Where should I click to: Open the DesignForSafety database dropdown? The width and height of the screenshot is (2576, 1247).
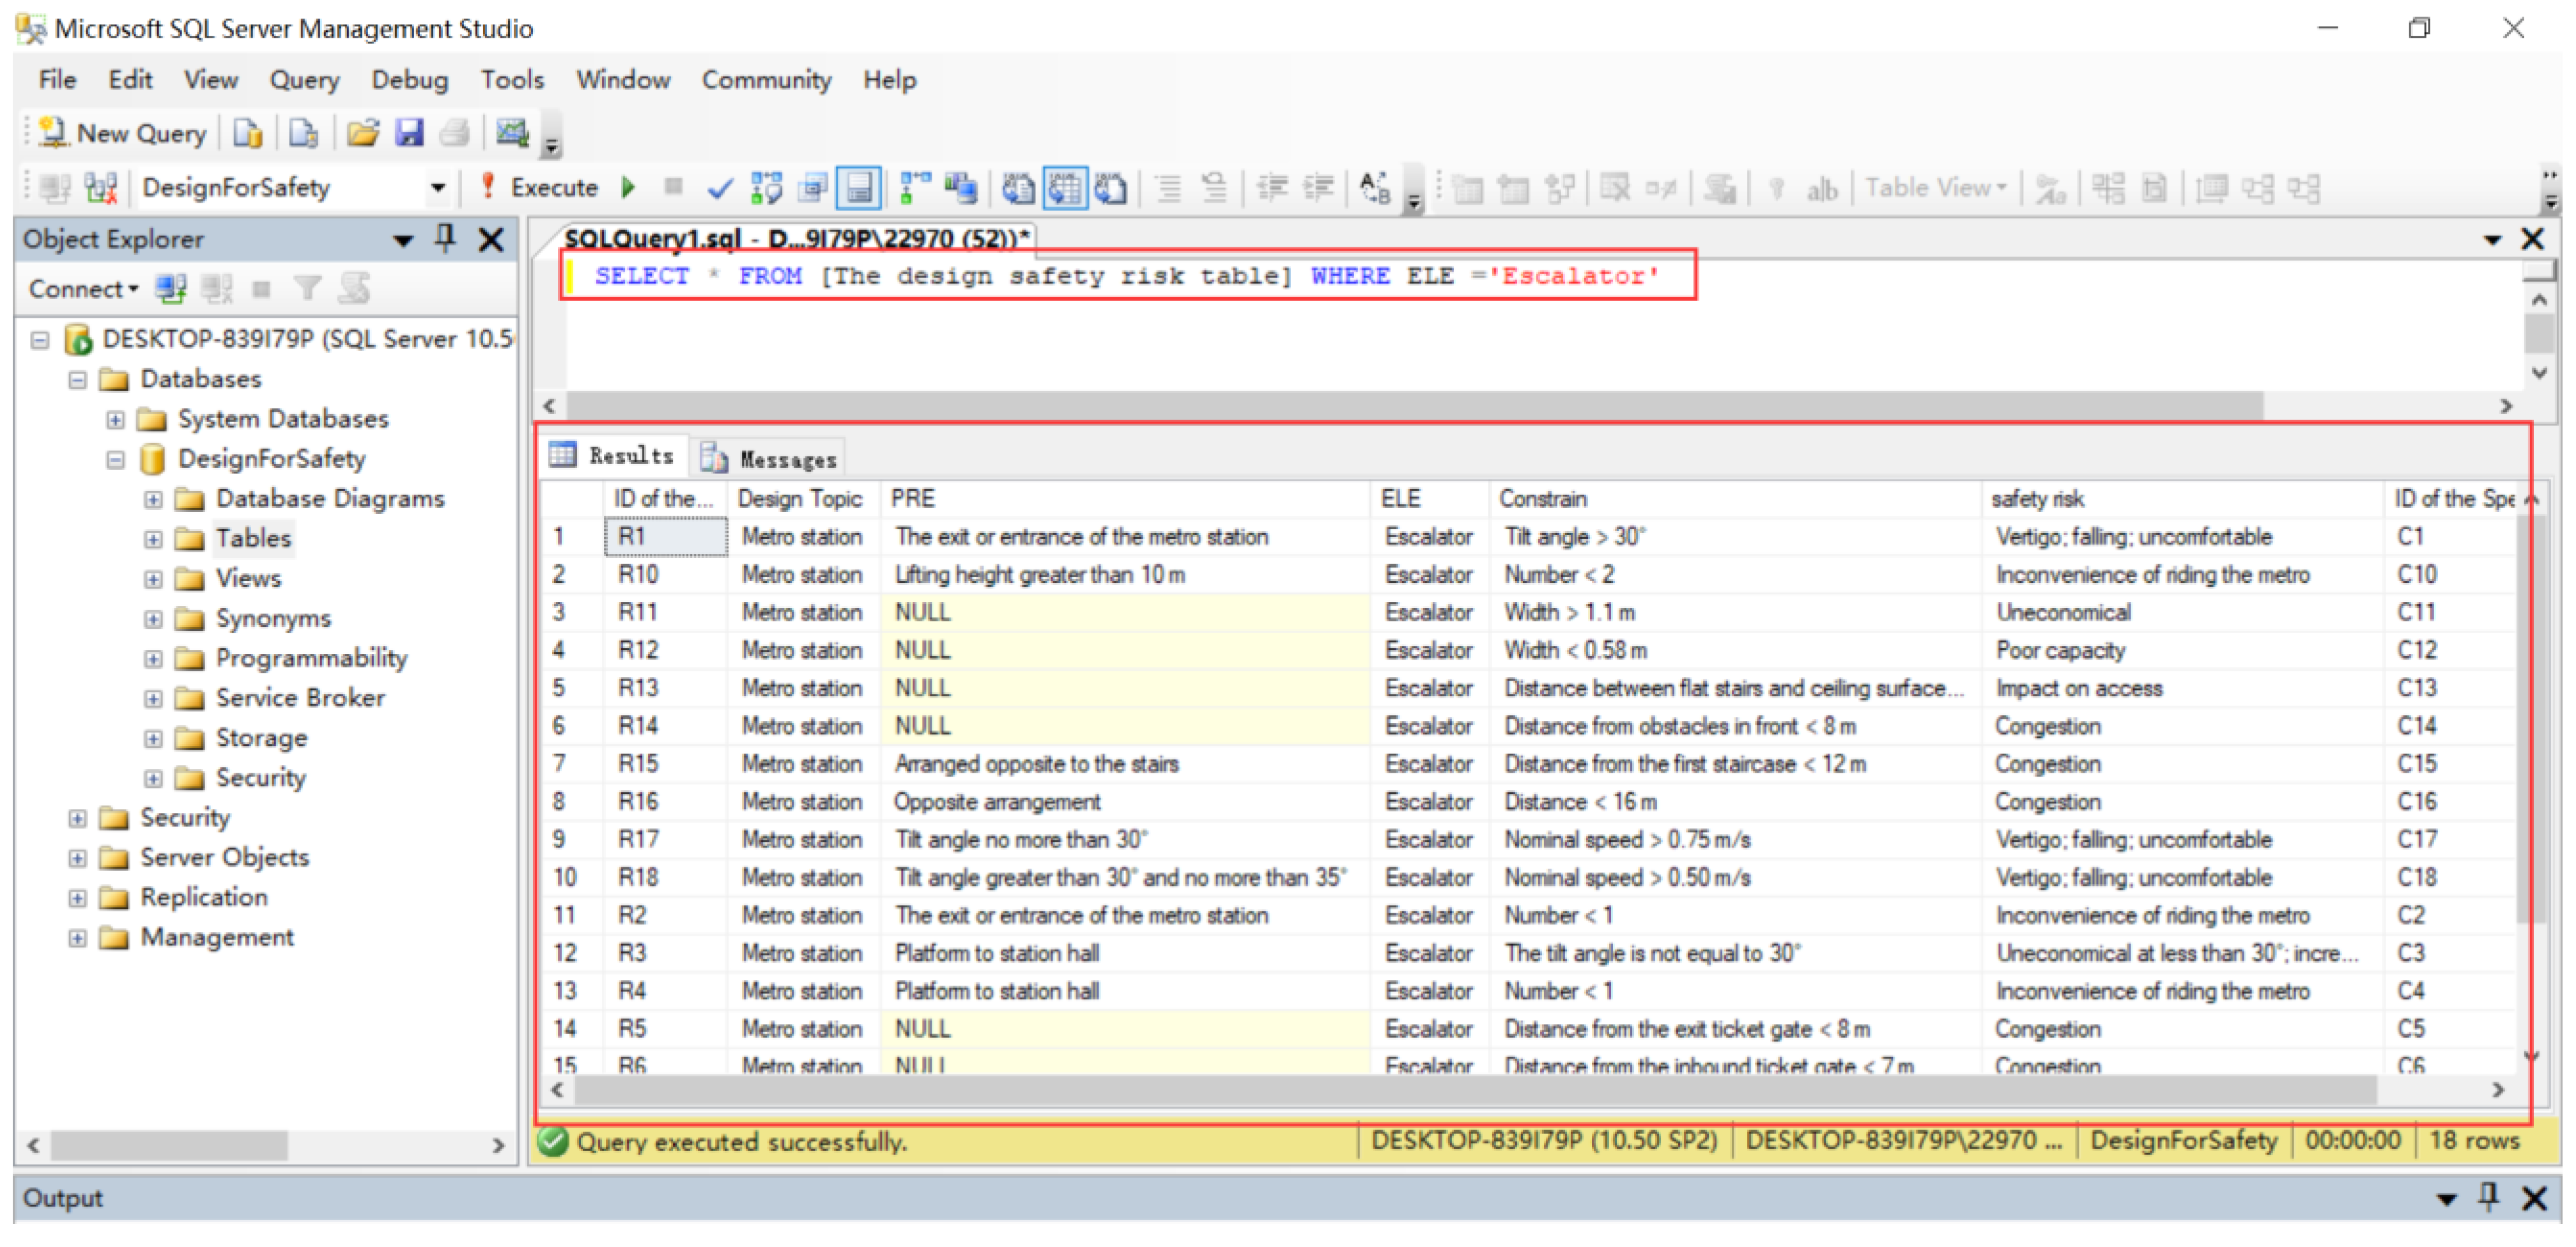click(437, 187)
